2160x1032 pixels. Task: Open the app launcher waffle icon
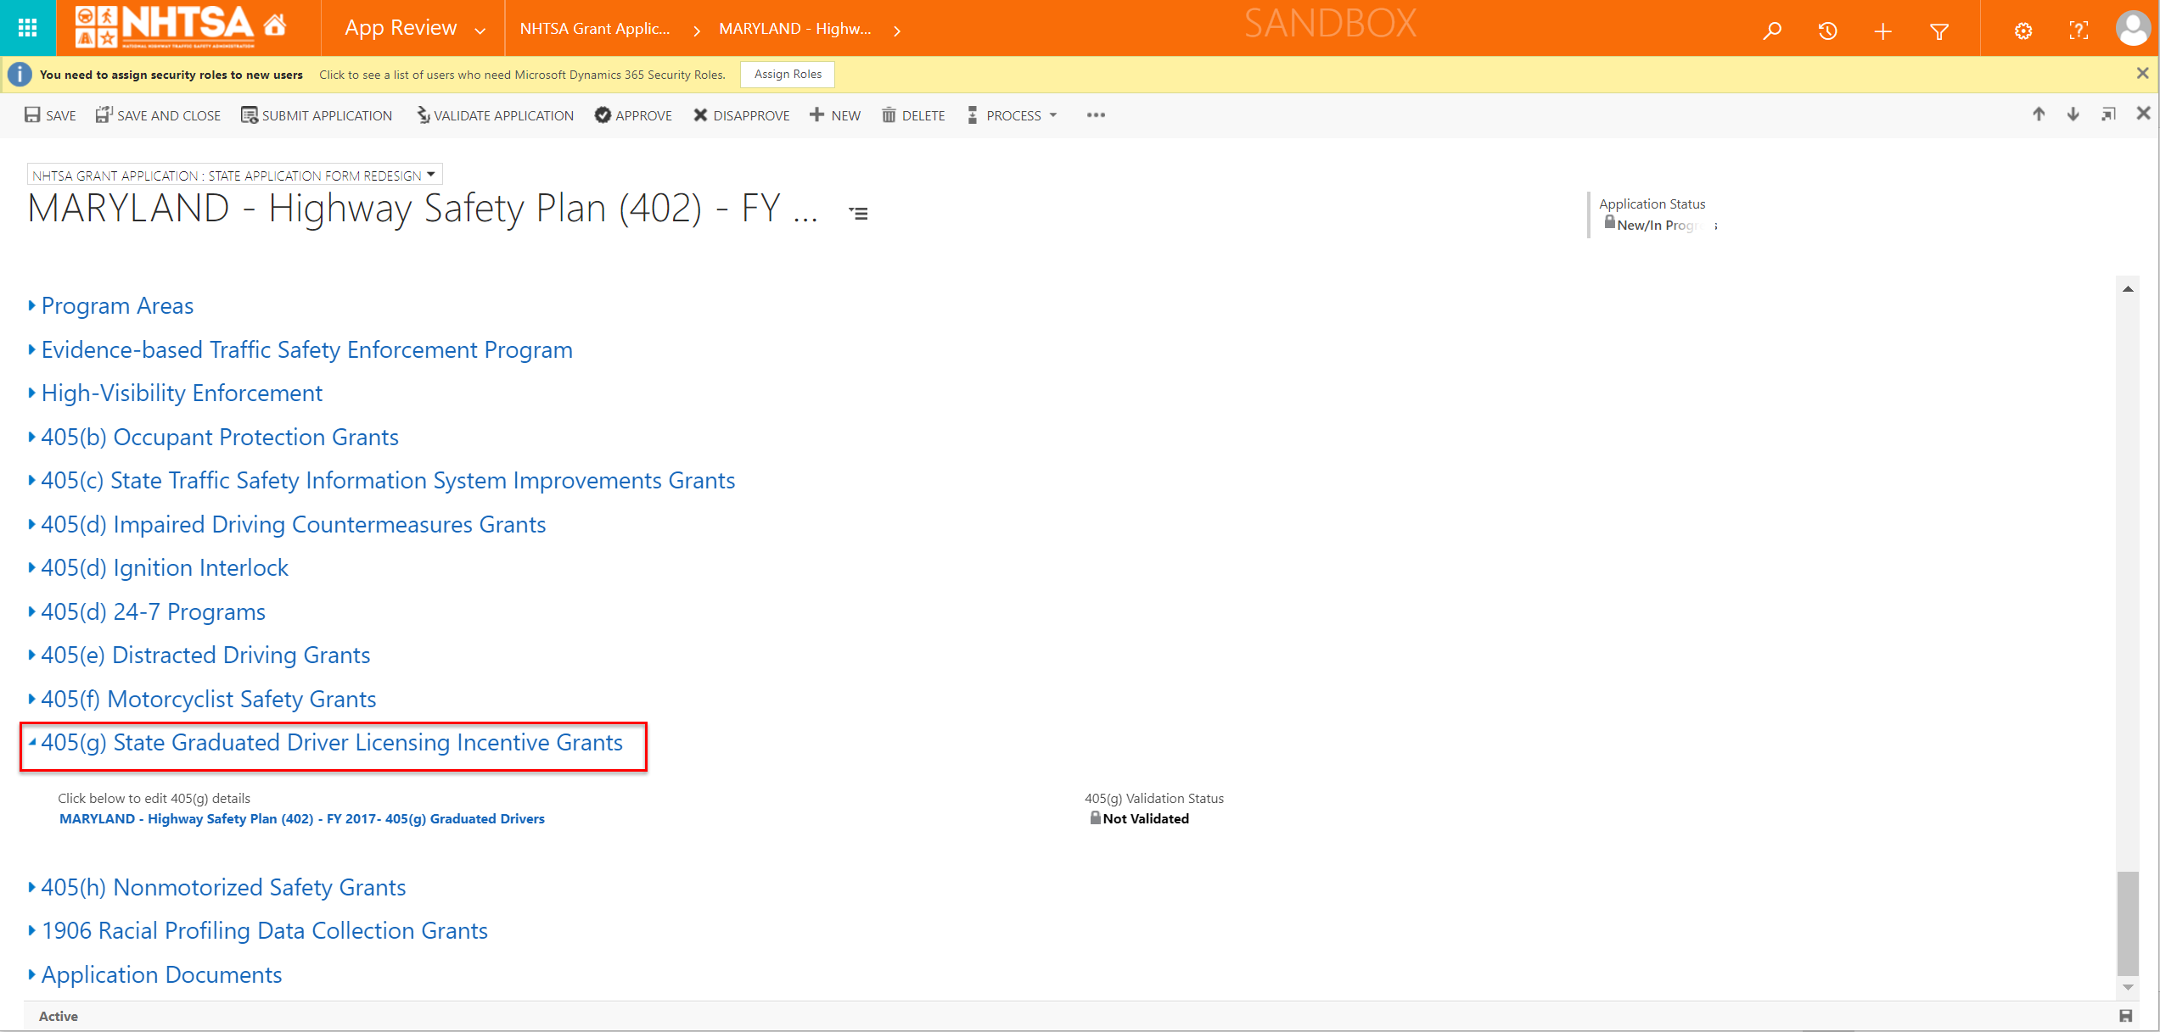pos(27,28)
